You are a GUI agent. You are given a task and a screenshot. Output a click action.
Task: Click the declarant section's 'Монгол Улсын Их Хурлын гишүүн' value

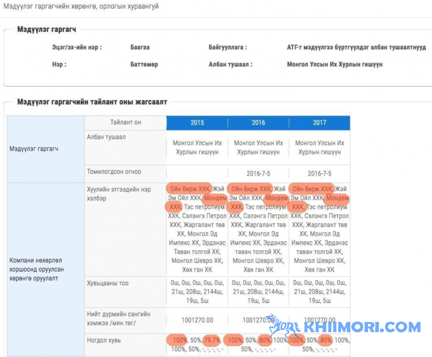pyautogui.click(x=335, y=64)
